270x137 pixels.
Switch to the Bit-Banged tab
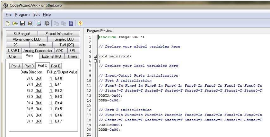(22, 33)
